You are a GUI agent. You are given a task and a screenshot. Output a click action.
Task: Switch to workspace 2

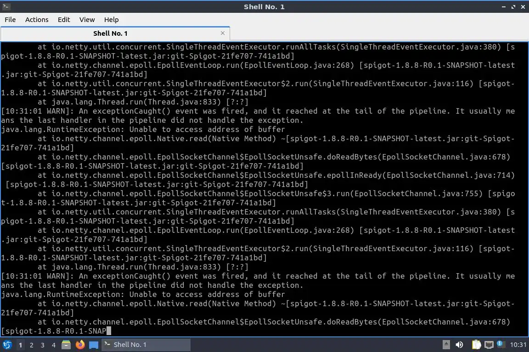31,345
